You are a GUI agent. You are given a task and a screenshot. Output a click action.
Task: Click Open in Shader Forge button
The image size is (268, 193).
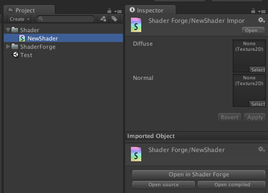pyautogui.click(x=199, y=175)
